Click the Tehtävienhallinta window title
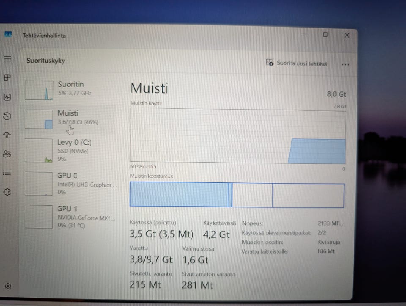Screen dimensions: 406x306 pos(44,36)
